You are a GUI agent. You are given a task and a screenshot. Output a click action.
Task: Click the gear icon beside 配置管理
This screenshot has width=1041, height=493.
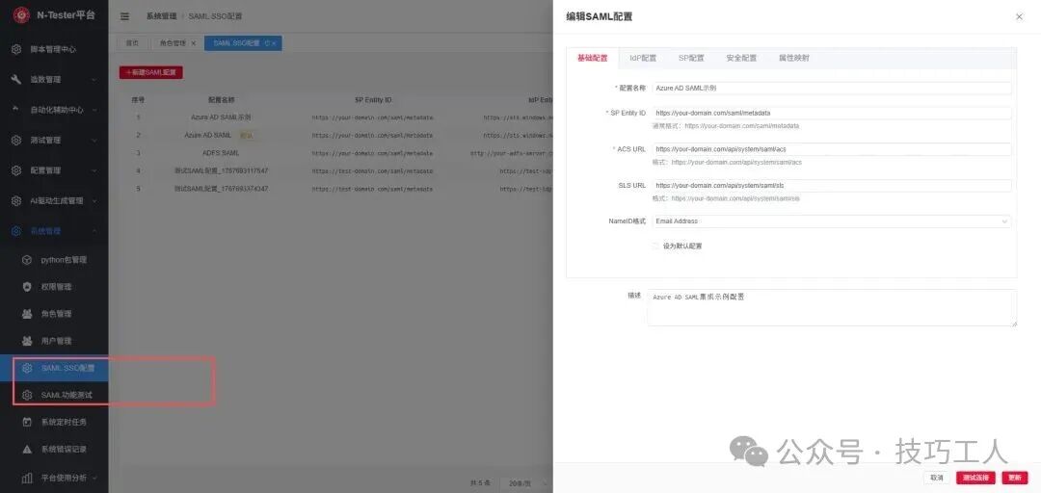point(16,170)
